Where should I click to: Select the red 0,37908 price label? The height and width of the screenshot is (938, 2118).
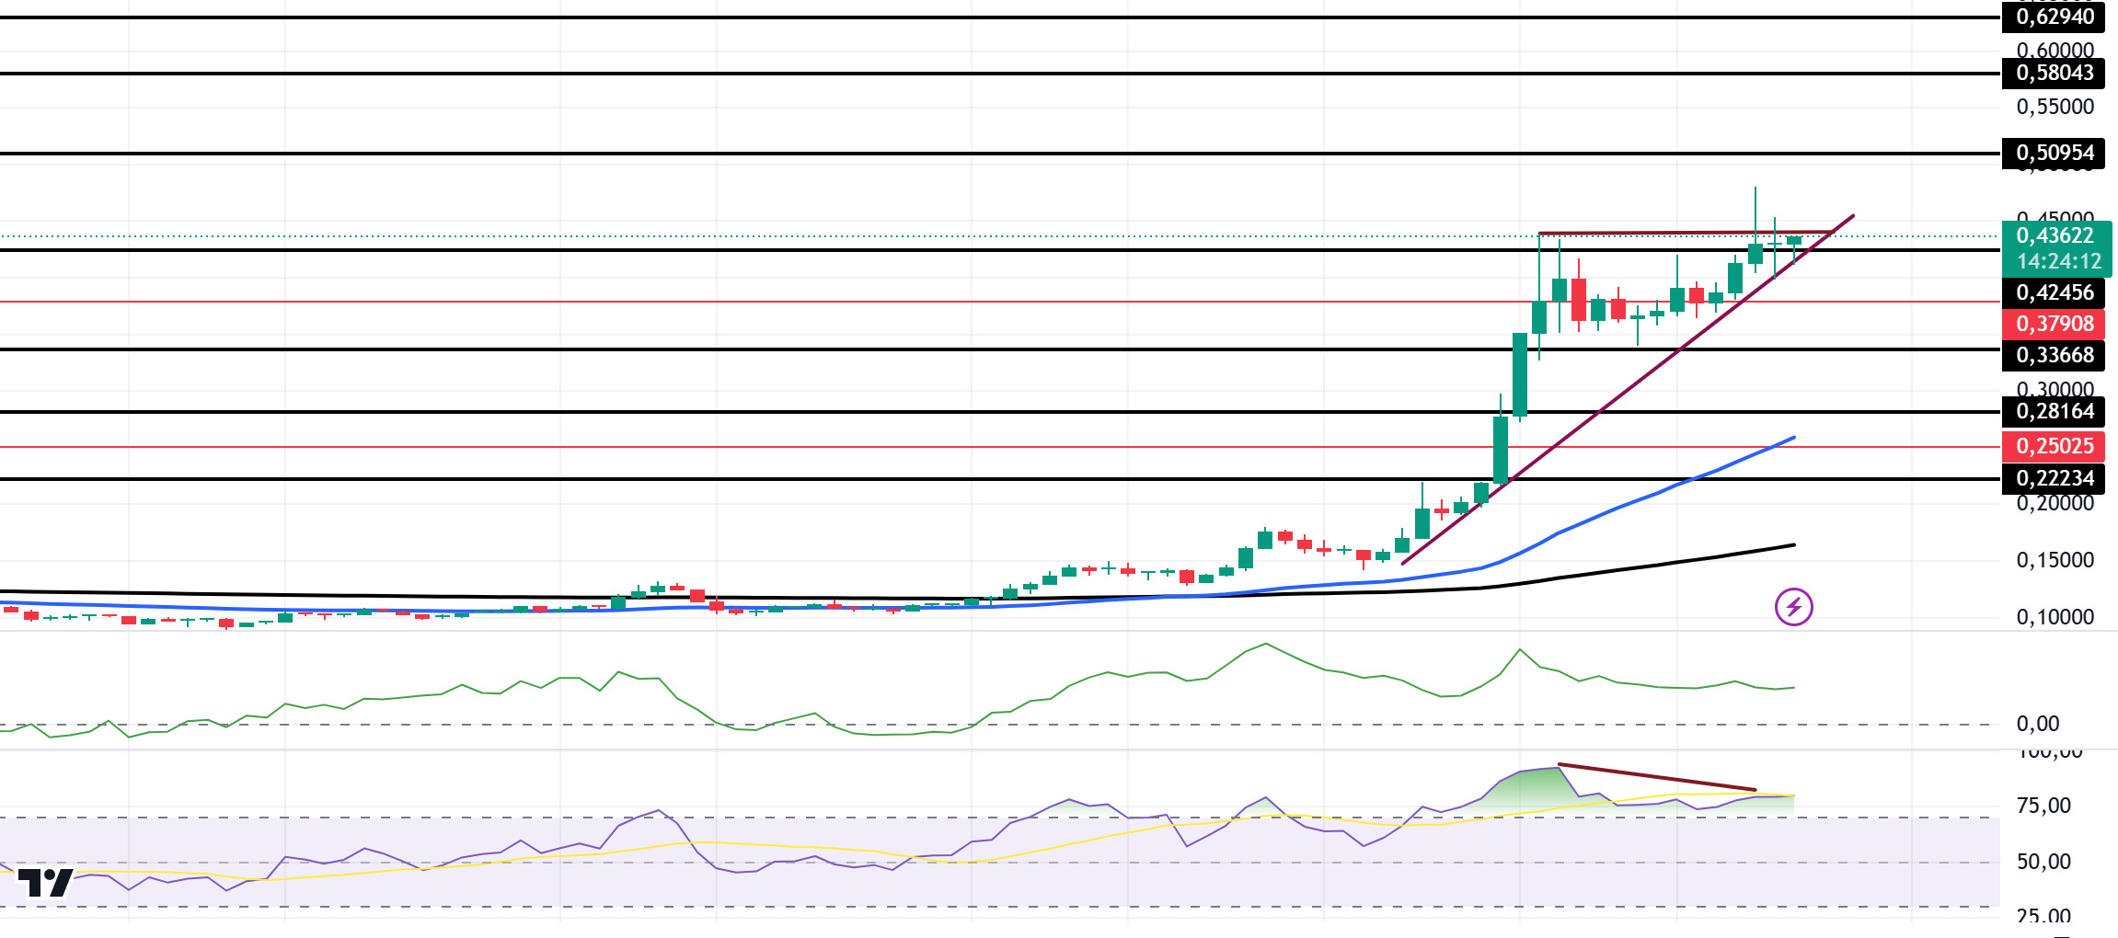[x=2053, y=324]
